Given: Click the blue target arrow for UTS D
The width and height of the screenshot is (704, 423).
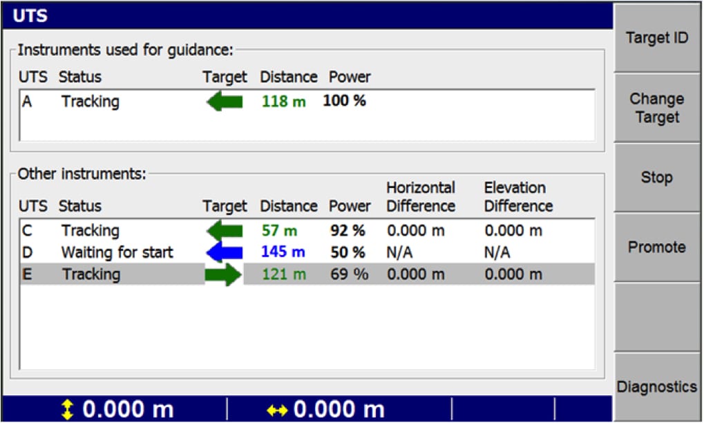Looking at the screenshot, I should (x=225, y=252).
